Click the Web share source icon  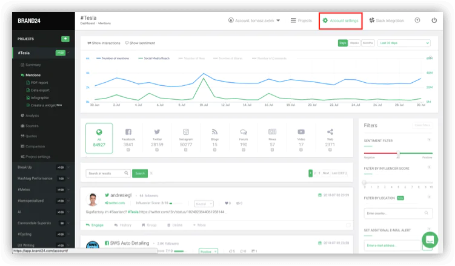click(330, 132)
